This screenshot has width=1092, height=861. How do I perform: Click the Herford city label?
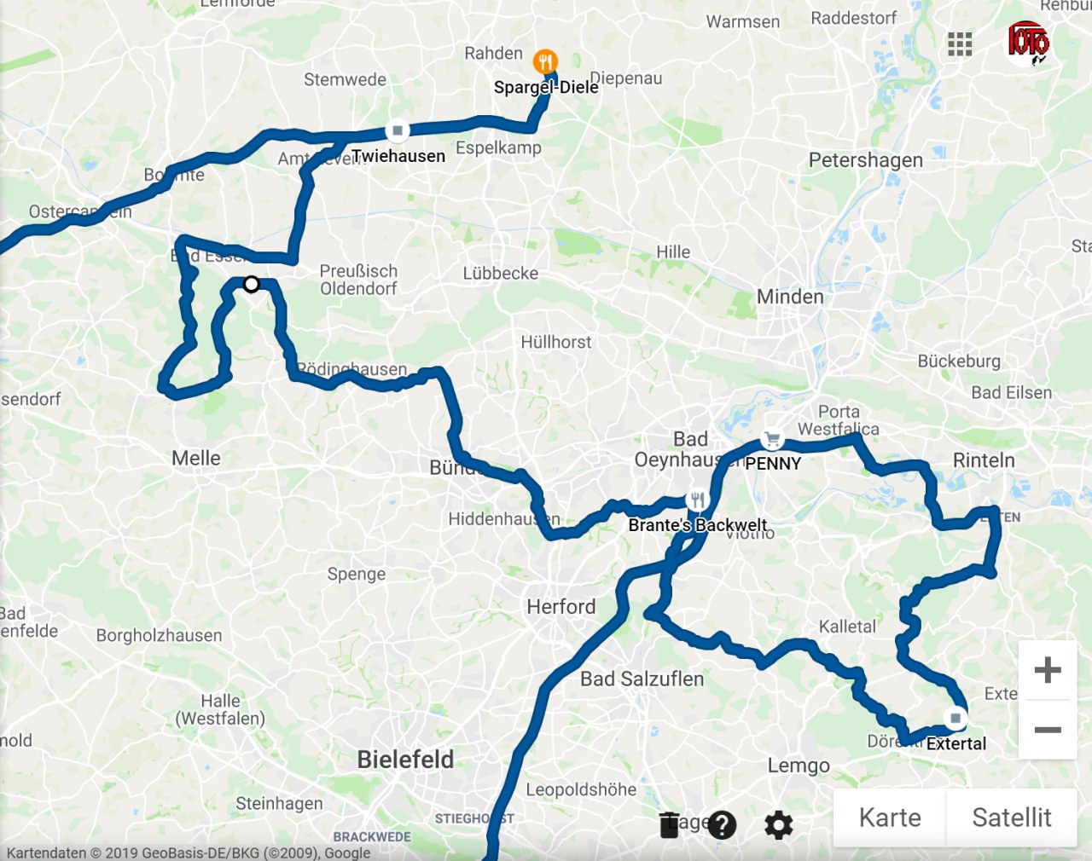(x=561, y=607)
